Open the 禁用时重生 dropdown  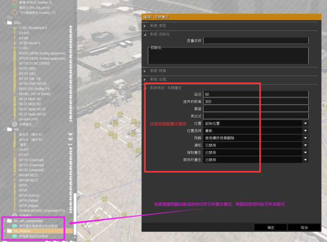255,160
